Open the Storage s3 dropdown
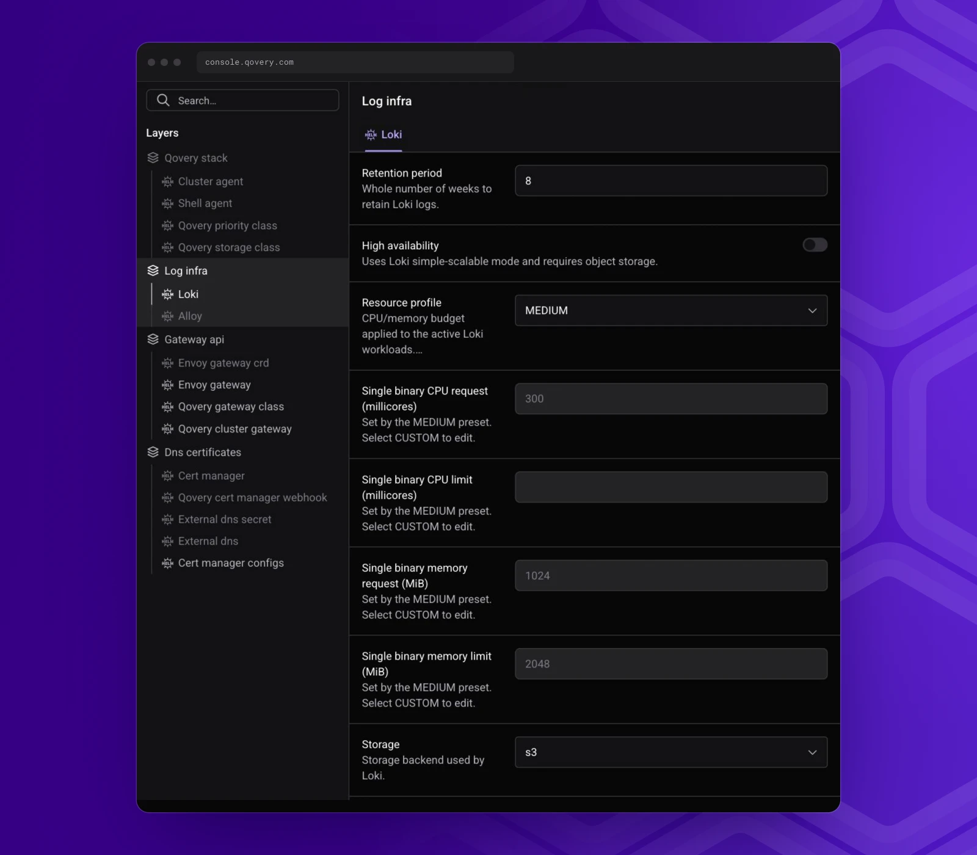 [671, 752]
